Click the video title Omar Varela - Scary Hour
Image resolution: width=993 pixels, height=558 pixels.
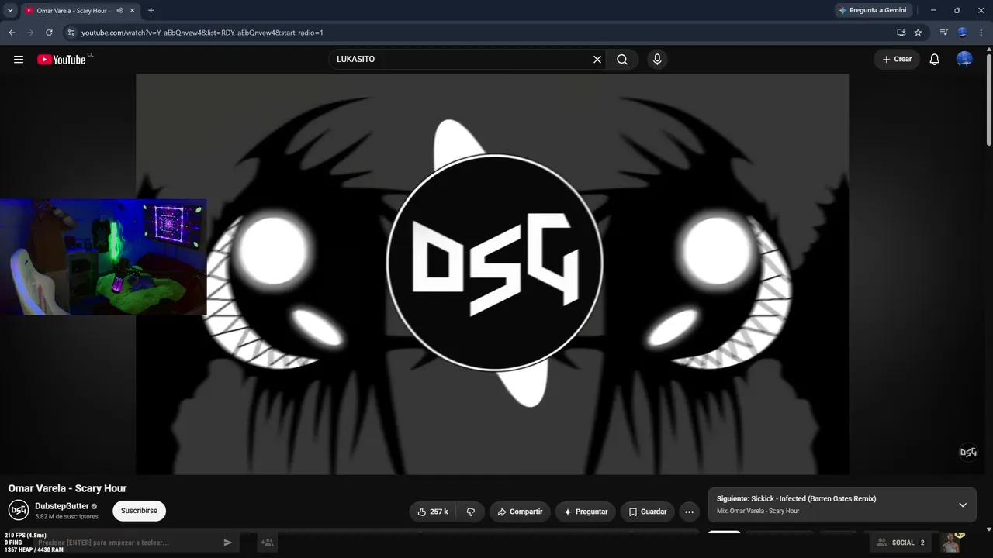67,488
